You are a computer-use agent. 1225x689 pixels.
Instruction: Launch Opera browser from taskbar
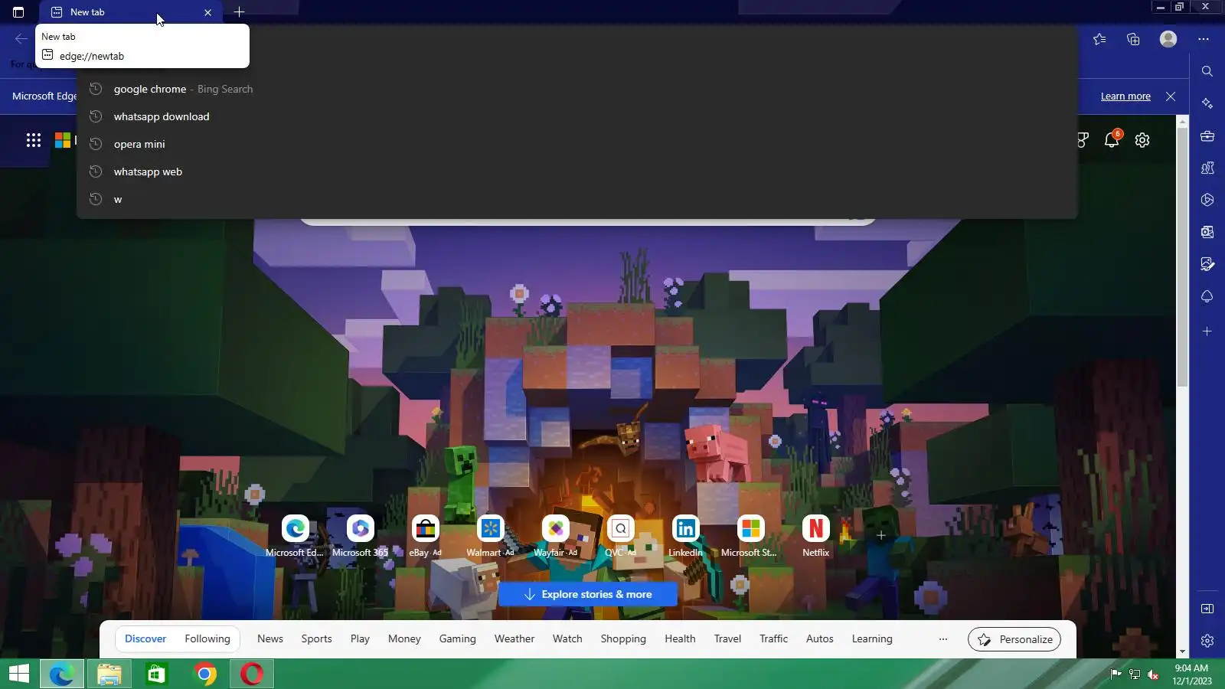pyautogui.click(x=252, y=674)
